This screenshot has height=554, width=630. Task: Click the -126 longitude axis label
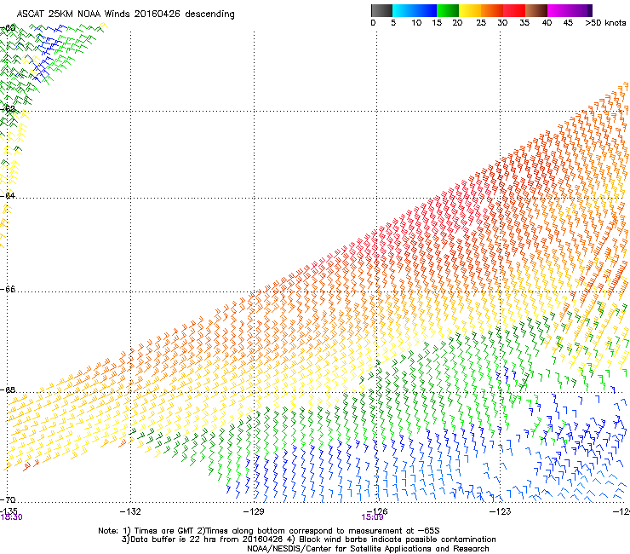pyautogui.click(x=377, y=511)
